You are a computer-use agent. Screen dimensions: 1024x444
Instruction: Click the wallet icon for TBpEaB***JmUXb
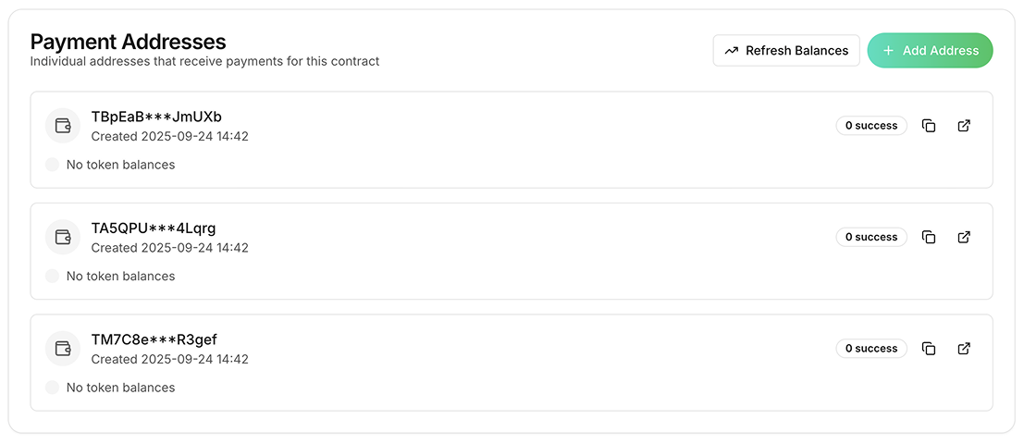point(63,126)
